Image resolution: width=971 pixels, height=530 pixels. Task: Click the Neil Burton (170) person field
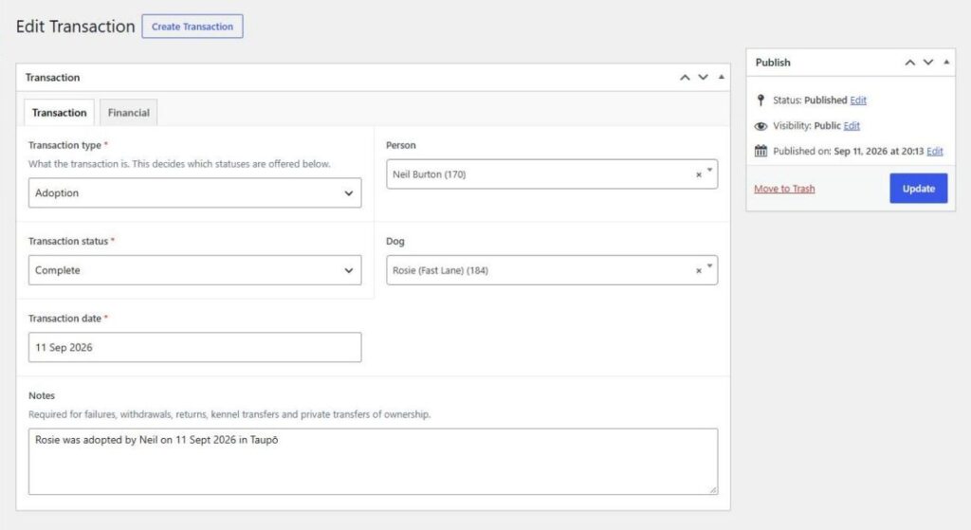(x=552, y=174)
